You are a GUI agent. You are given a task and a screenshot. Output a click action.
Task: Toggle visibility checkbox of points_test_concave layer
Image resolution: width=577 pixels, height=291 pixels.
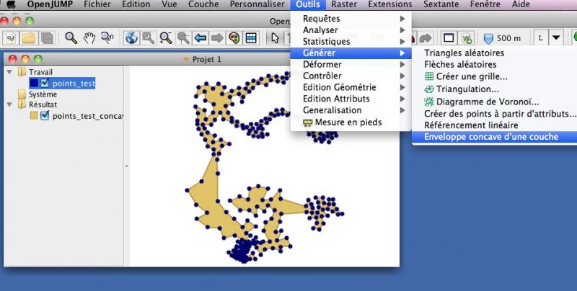click(45, 115)
